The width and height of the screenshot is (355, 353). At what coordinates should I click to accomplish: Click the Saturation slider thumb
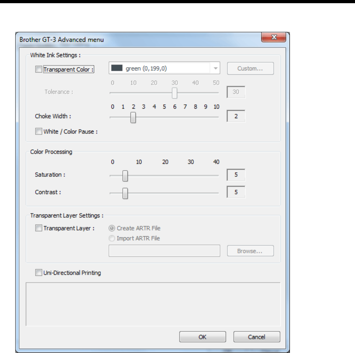(x=125, y=176)
